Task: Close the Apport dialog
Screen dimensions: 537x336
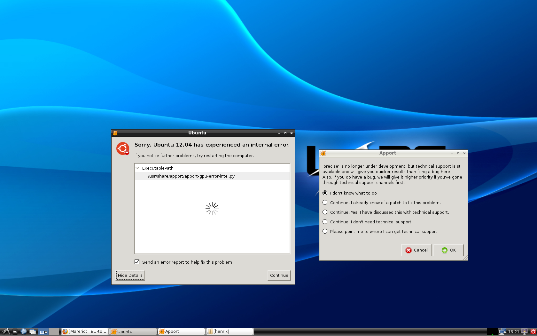Action: [x=464, y=153]
